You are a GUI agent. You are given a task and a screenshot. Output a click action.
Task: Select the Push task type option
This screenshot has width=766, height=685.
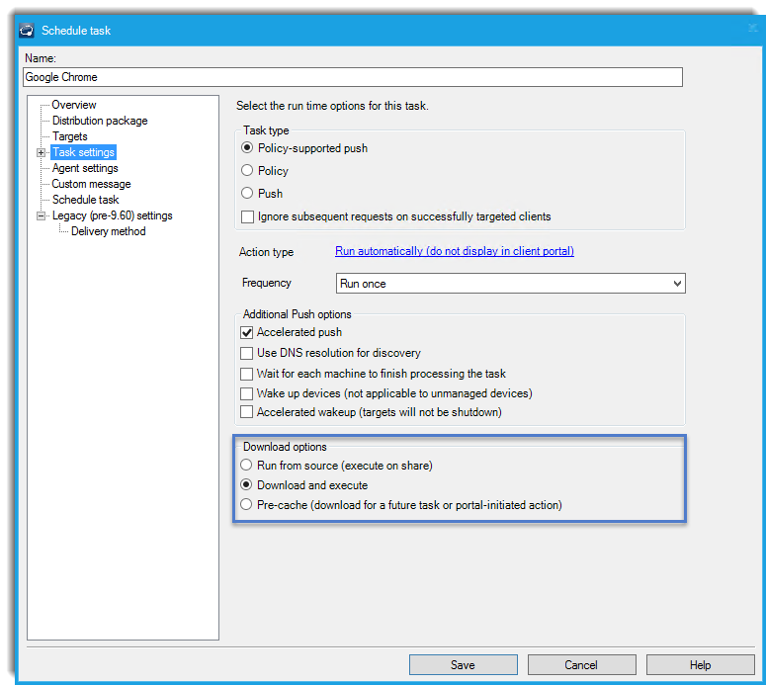pyautogui.click(x=247, y=194)
